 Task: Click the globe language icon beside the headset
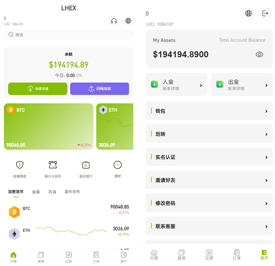(128, 21)
